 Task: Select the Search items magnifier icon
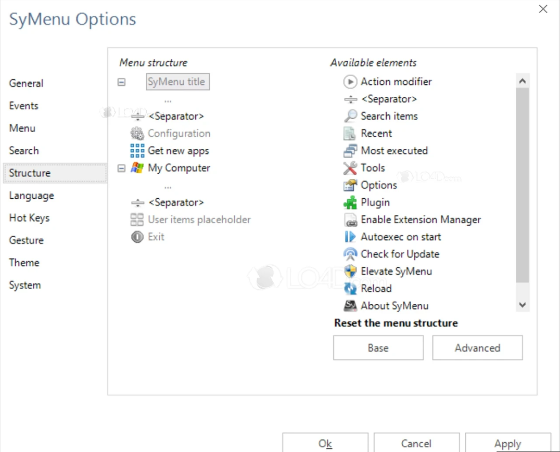pos(350,116)
